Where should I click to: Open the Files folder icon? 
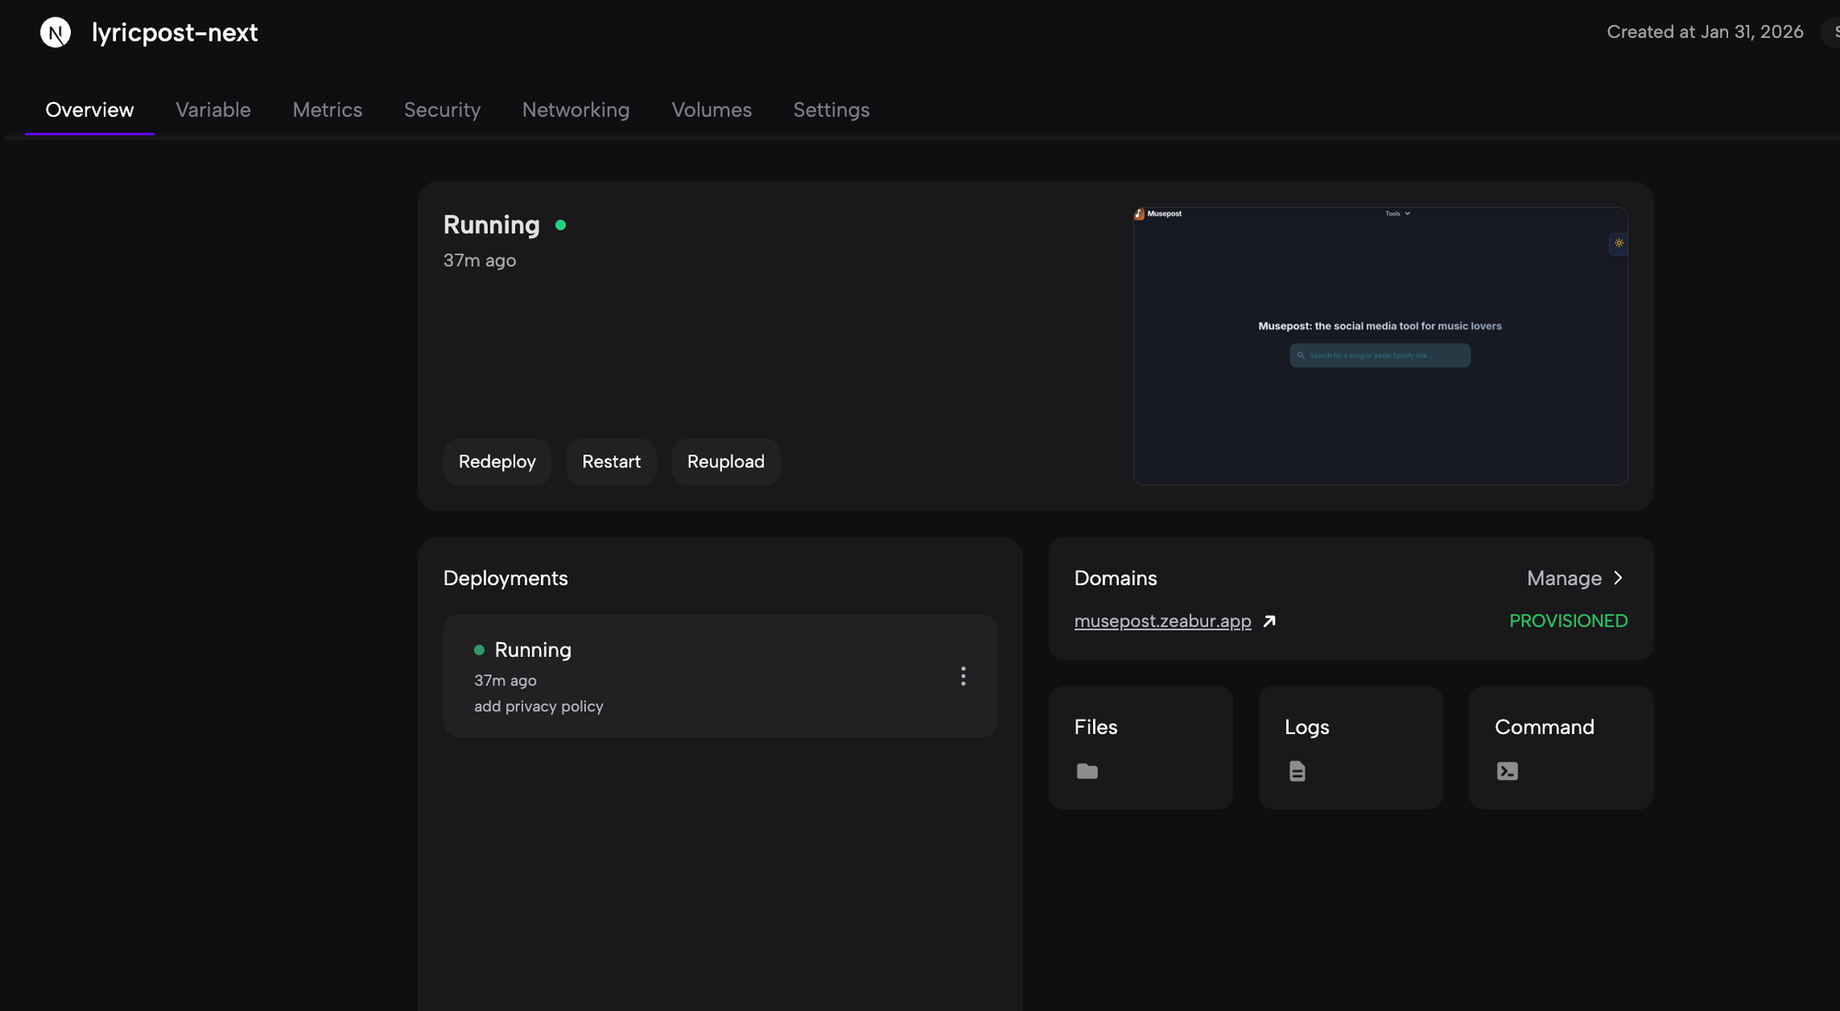click(x=1087, y=771)
